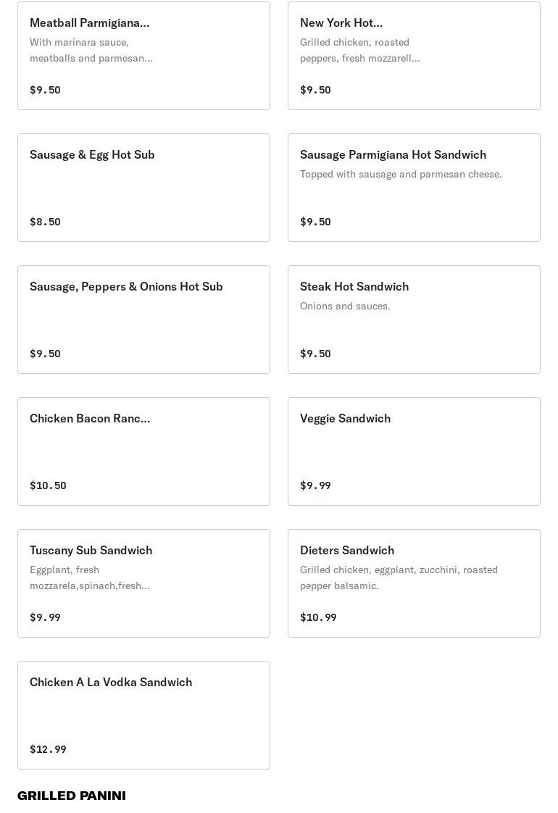Select the New York Hot sandwich card
558x813 pixels.
pos(414,56)
